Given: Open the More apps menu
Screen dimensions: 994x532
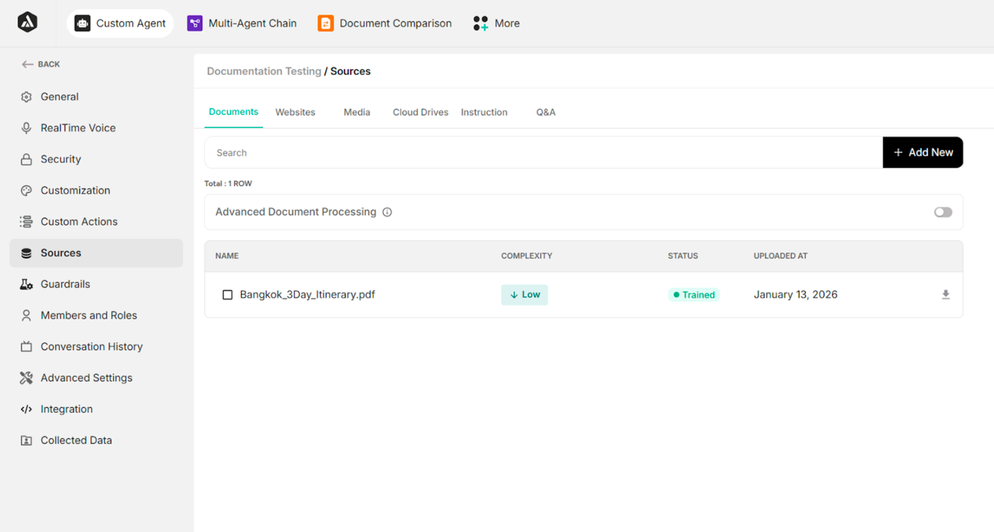Looking at the screenshot, I should point(497,24).
